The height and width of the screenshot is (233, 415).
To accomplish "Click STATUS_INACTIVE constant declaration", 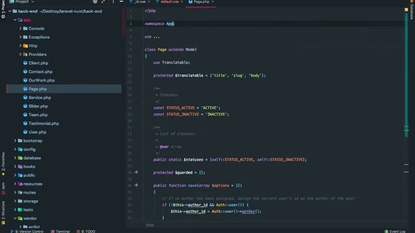I will pyautogui.click(x=182, y=115).
